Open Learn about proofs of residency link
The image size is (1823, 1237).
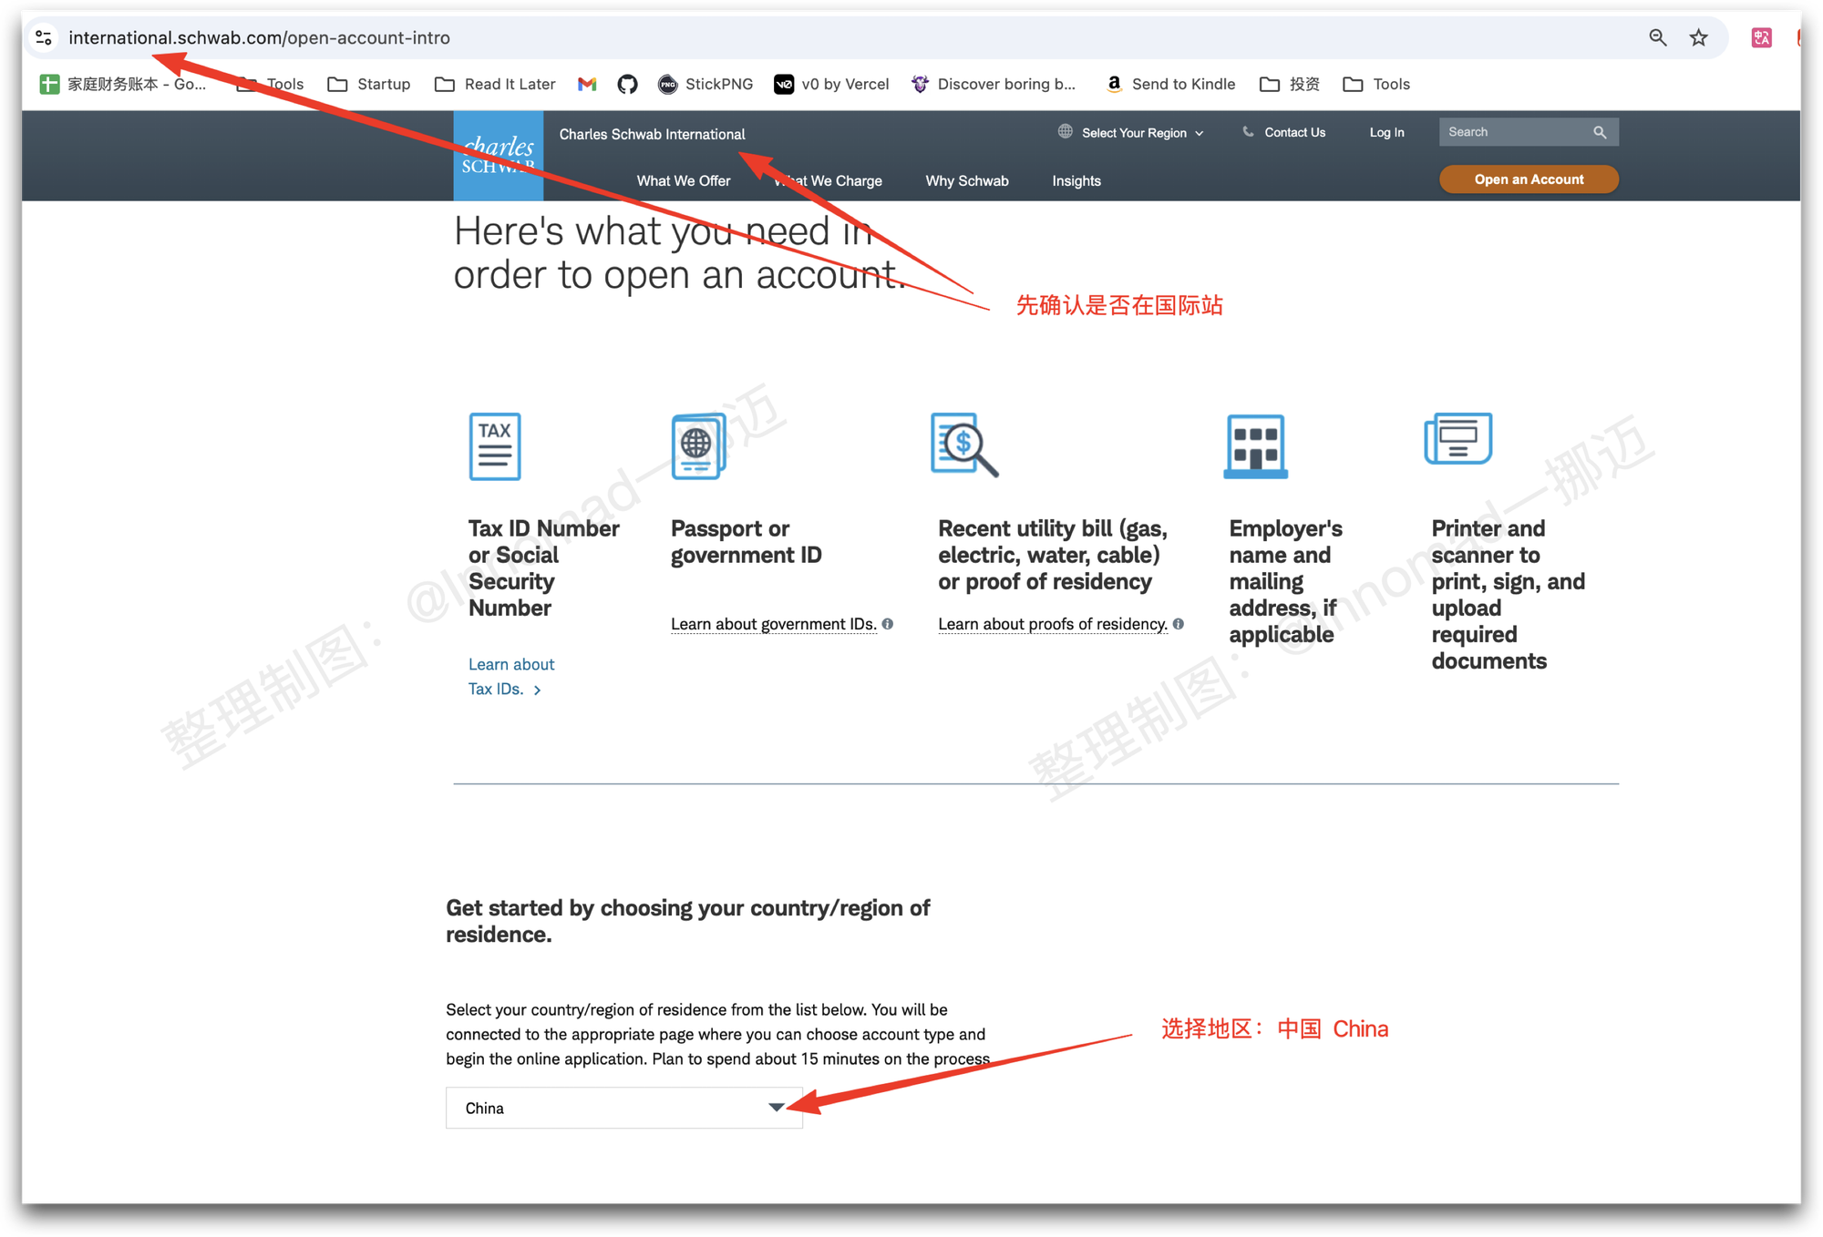(x=1053, y=624)
